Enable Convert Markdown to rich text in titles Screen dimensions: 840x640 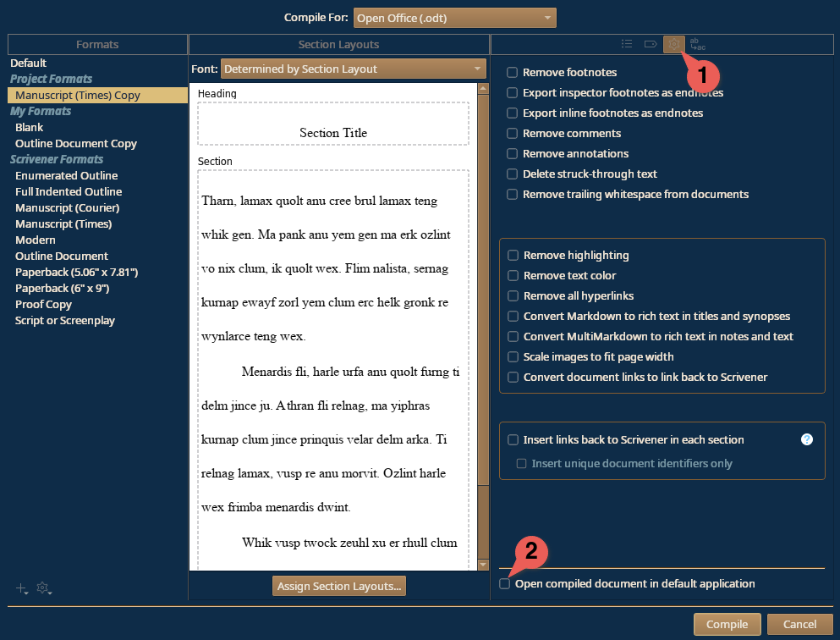tap(513, 317)
